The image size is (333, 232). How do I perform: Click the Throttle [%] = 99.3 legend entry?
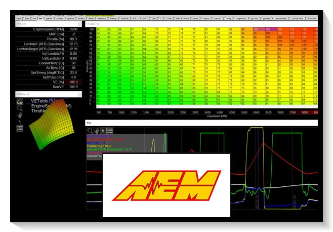[x=99, y=146]
